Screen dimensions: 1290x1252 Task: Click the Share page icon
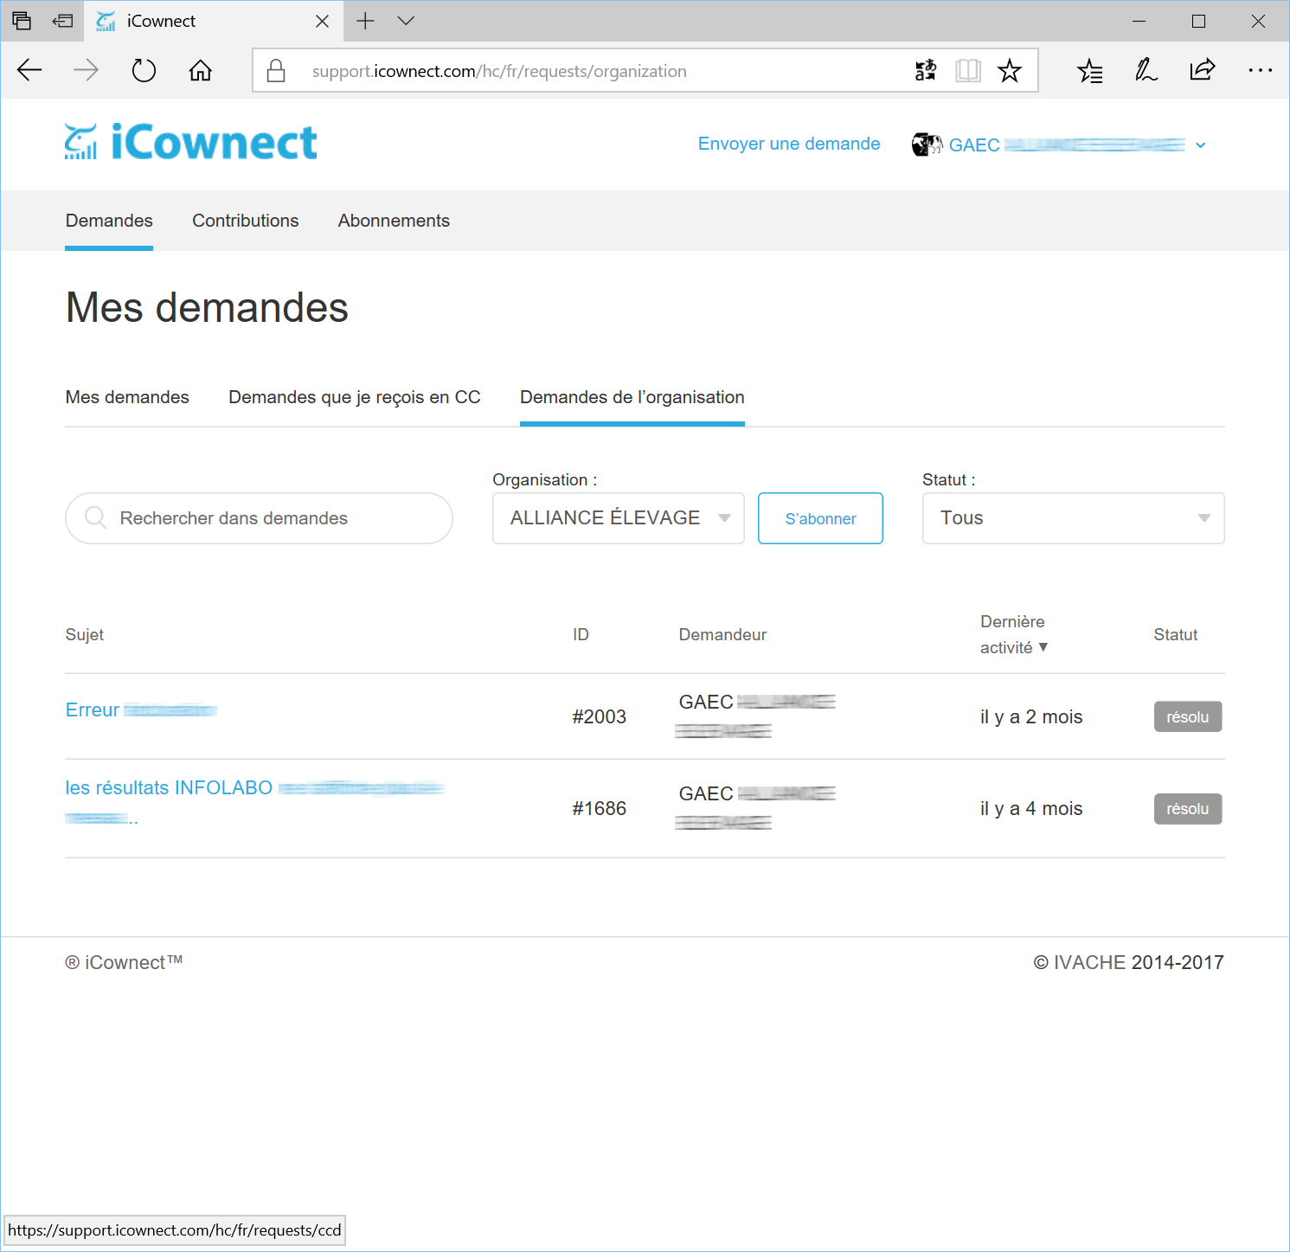click(1203, 70)
